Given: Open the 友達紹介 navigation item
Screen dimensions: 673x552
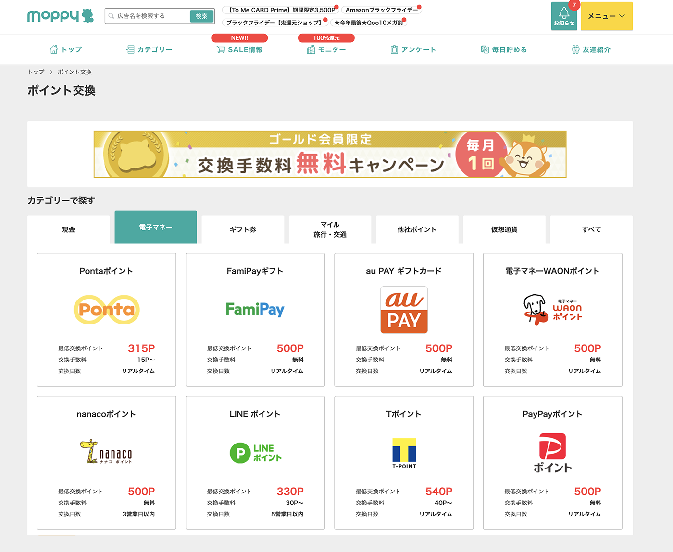Looking at the screenshot, I should 591,49.
